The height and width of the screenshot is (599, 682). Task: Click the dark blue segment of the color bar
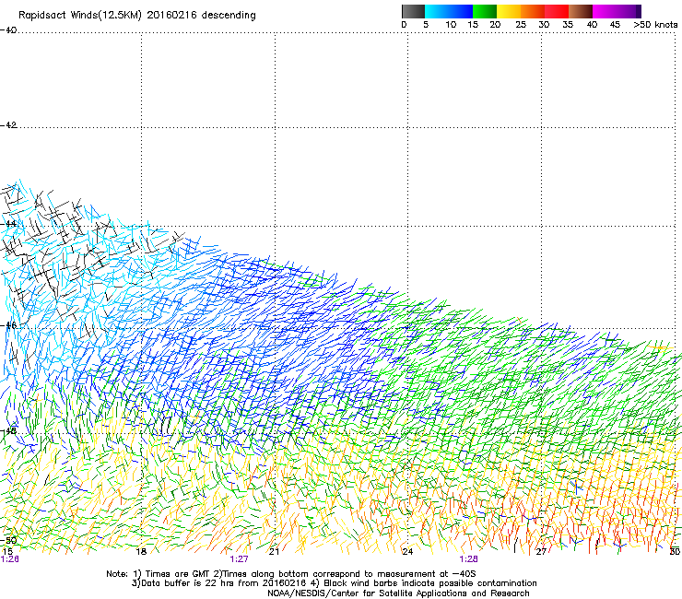point(461,11)
